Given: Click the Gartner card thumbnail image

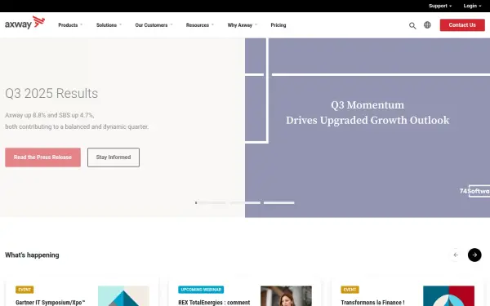Looking at the screenshot, I should click(x=123, y=295).
